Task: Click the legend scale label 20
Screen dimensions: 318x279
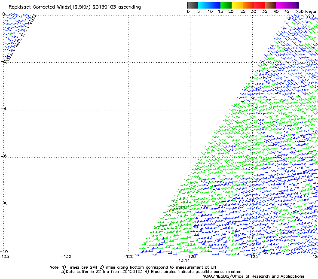Action: click(231, 12)
